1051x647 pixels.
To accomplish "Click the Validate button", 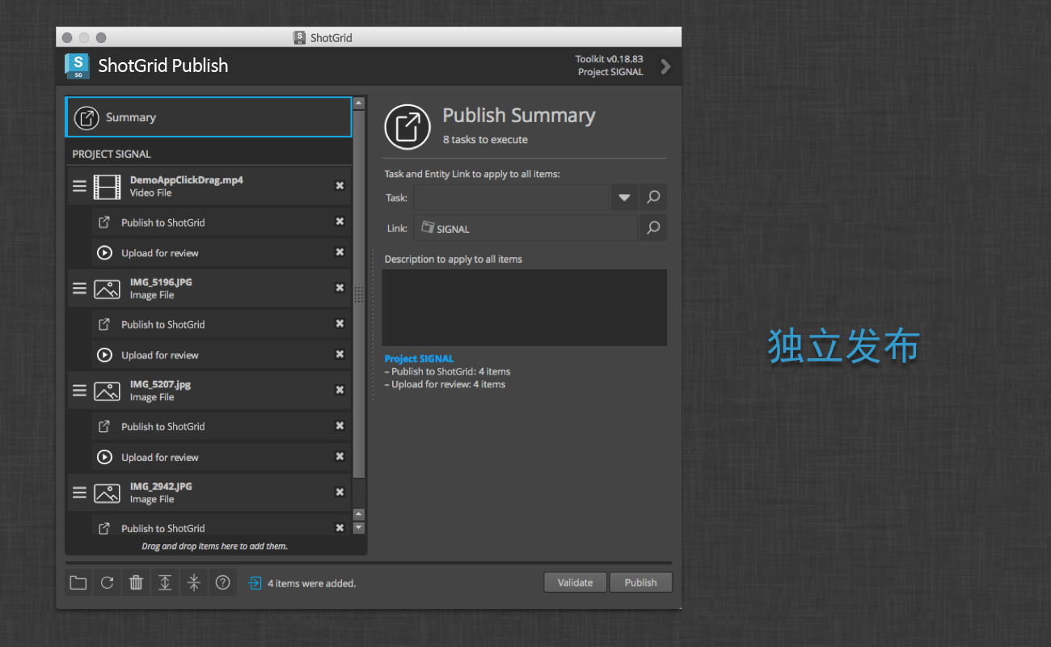I will pyautogui.click(x=575, y=582).
